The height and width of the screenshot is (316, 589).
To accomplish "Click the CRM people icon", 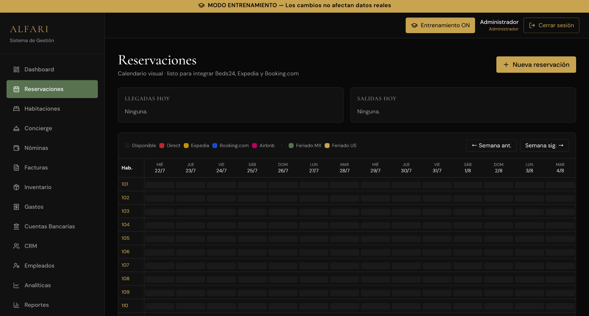I will 16,246.
